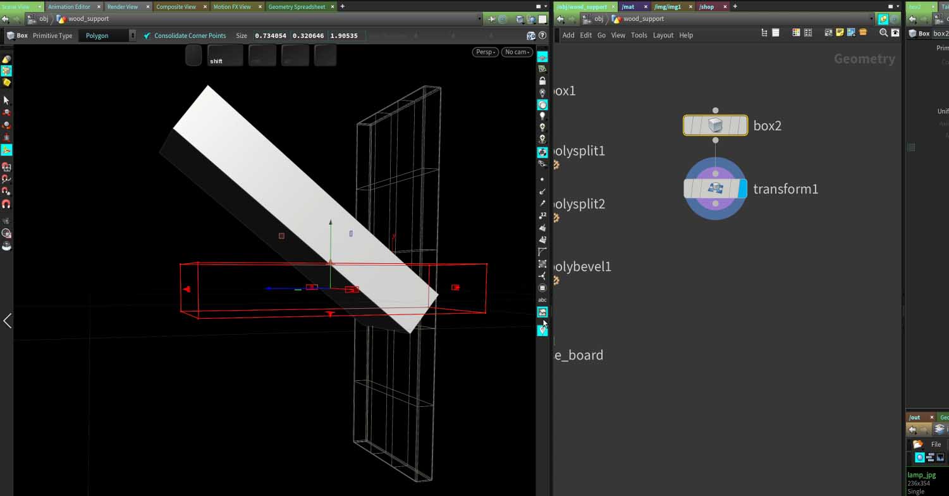Open the No cam camera dropdown
This screenshot has height=496, width=949.
(517, 52)
